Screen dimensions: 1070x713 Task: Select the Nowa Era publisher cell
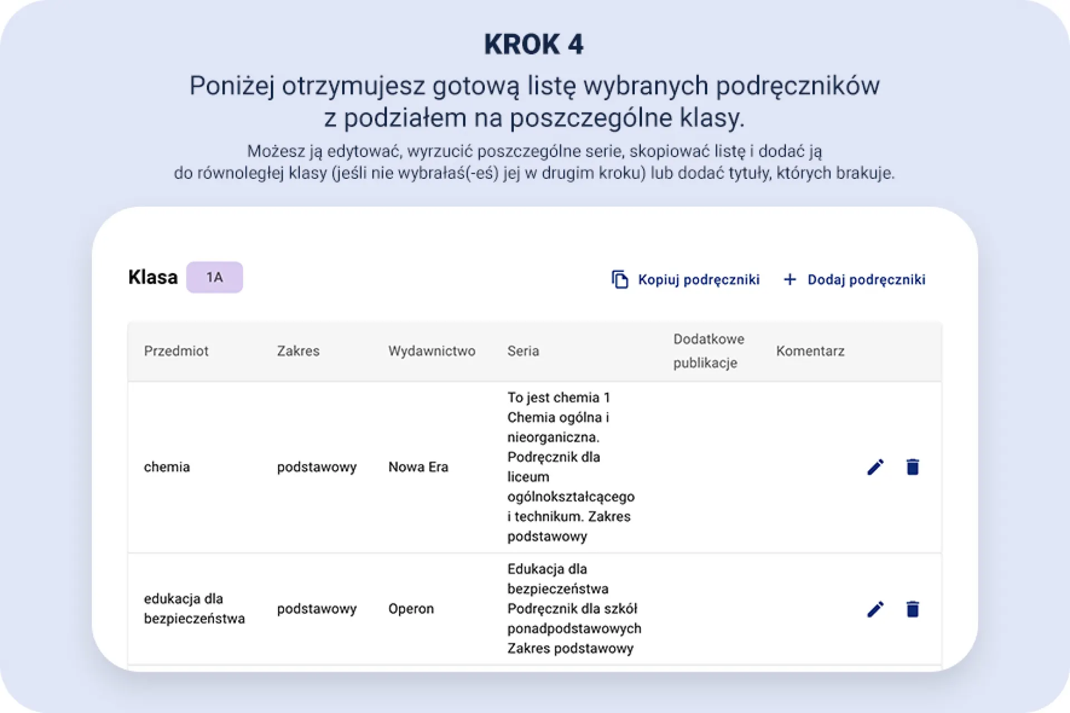click(418, 467)
